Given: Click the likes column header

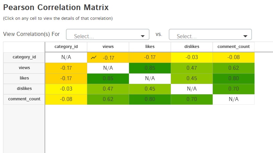Looking at the screenshot, I should [150, 47].
